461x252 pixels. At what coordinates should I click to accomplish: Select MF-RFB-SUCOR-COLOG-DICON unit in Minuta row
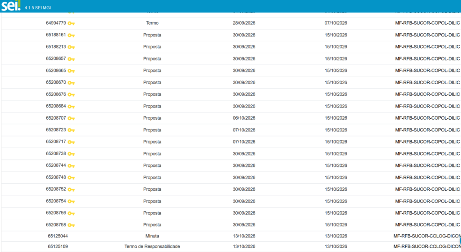[427, 236]
